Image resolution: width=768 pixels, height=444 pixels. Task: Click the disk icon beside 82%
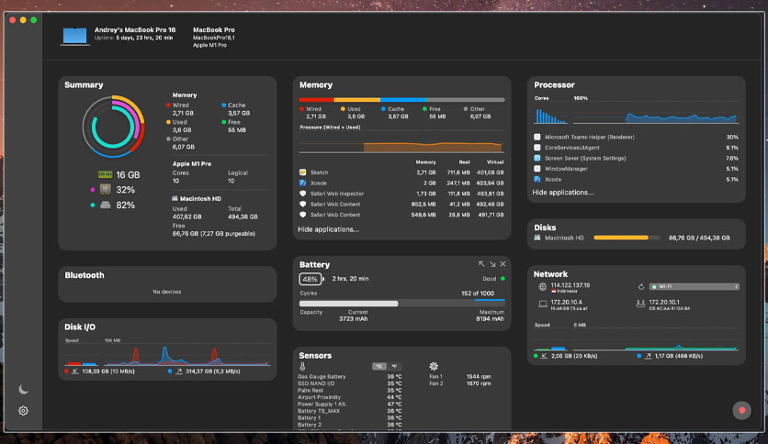(106, 205)
